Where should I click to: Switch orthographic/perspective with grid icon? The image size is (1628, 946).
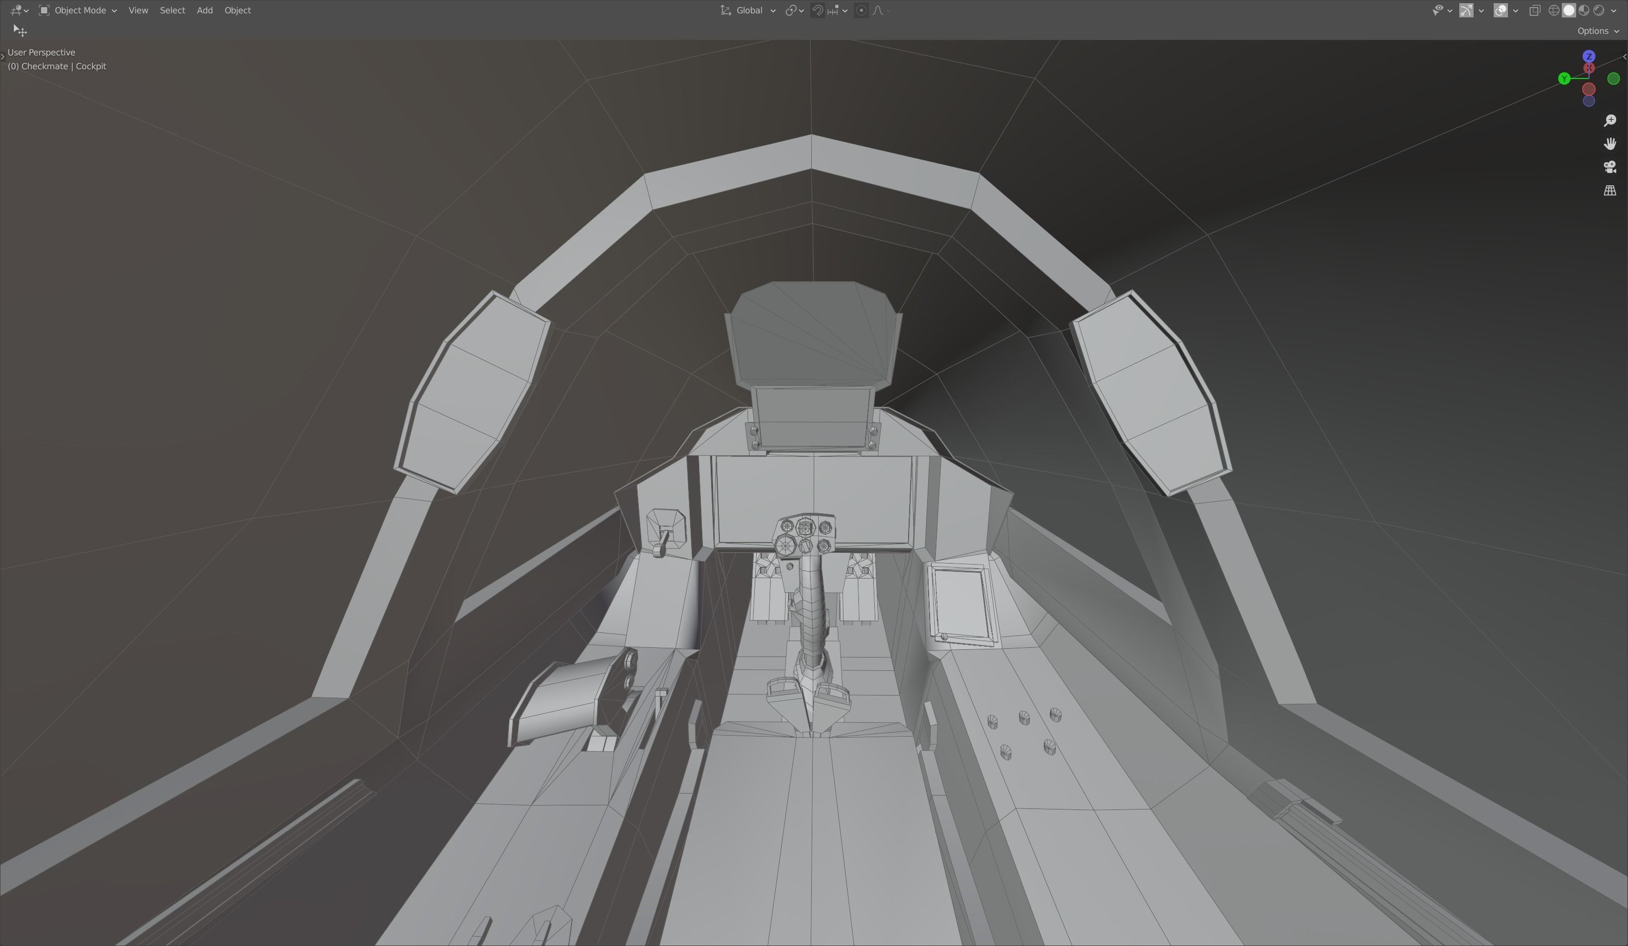[x=1609, y=190]
